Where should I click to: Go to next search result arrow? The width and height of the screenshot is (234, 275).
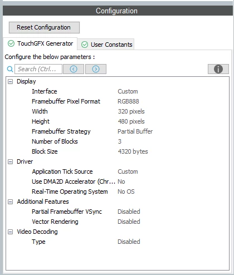tap(96, 69)
